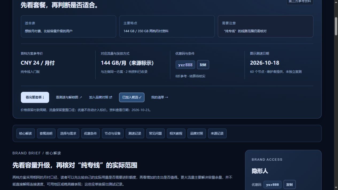Jump to the 测速记录 section tab
This screenshot has width=338, height=190.
tap(135, 133)
